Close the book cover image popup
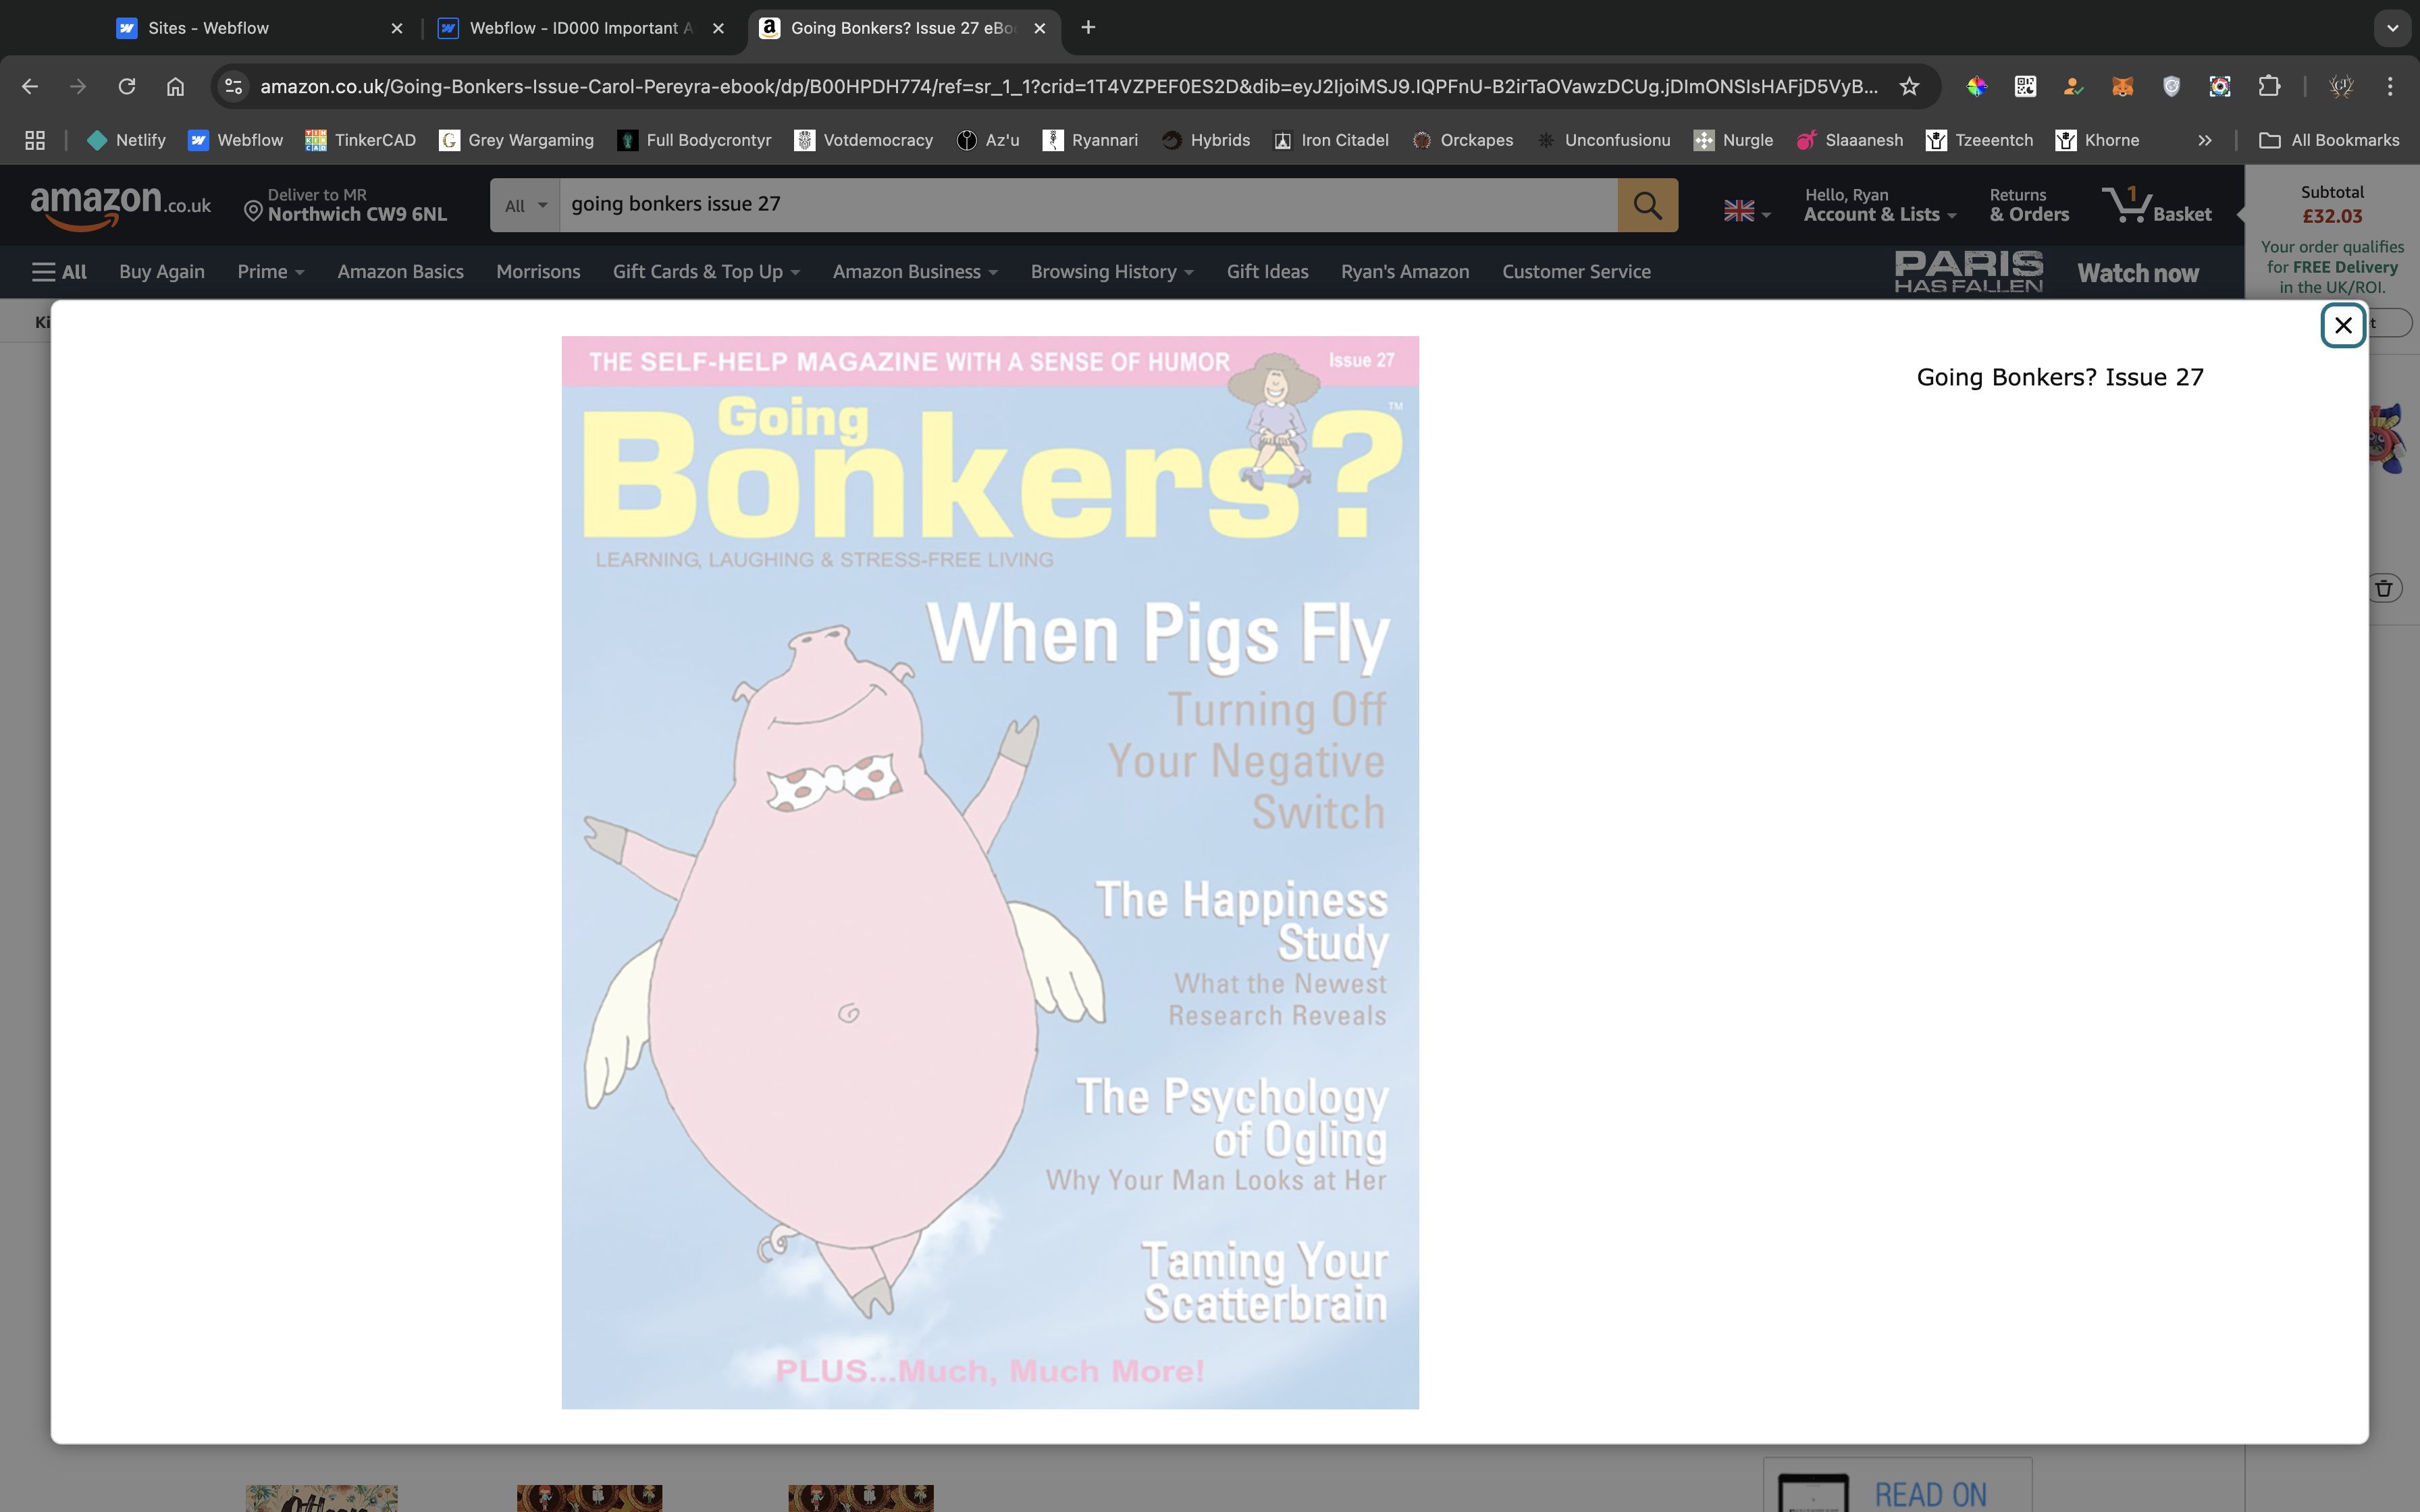The height and width of the screenshot is (1512, 2420). 2342,326
